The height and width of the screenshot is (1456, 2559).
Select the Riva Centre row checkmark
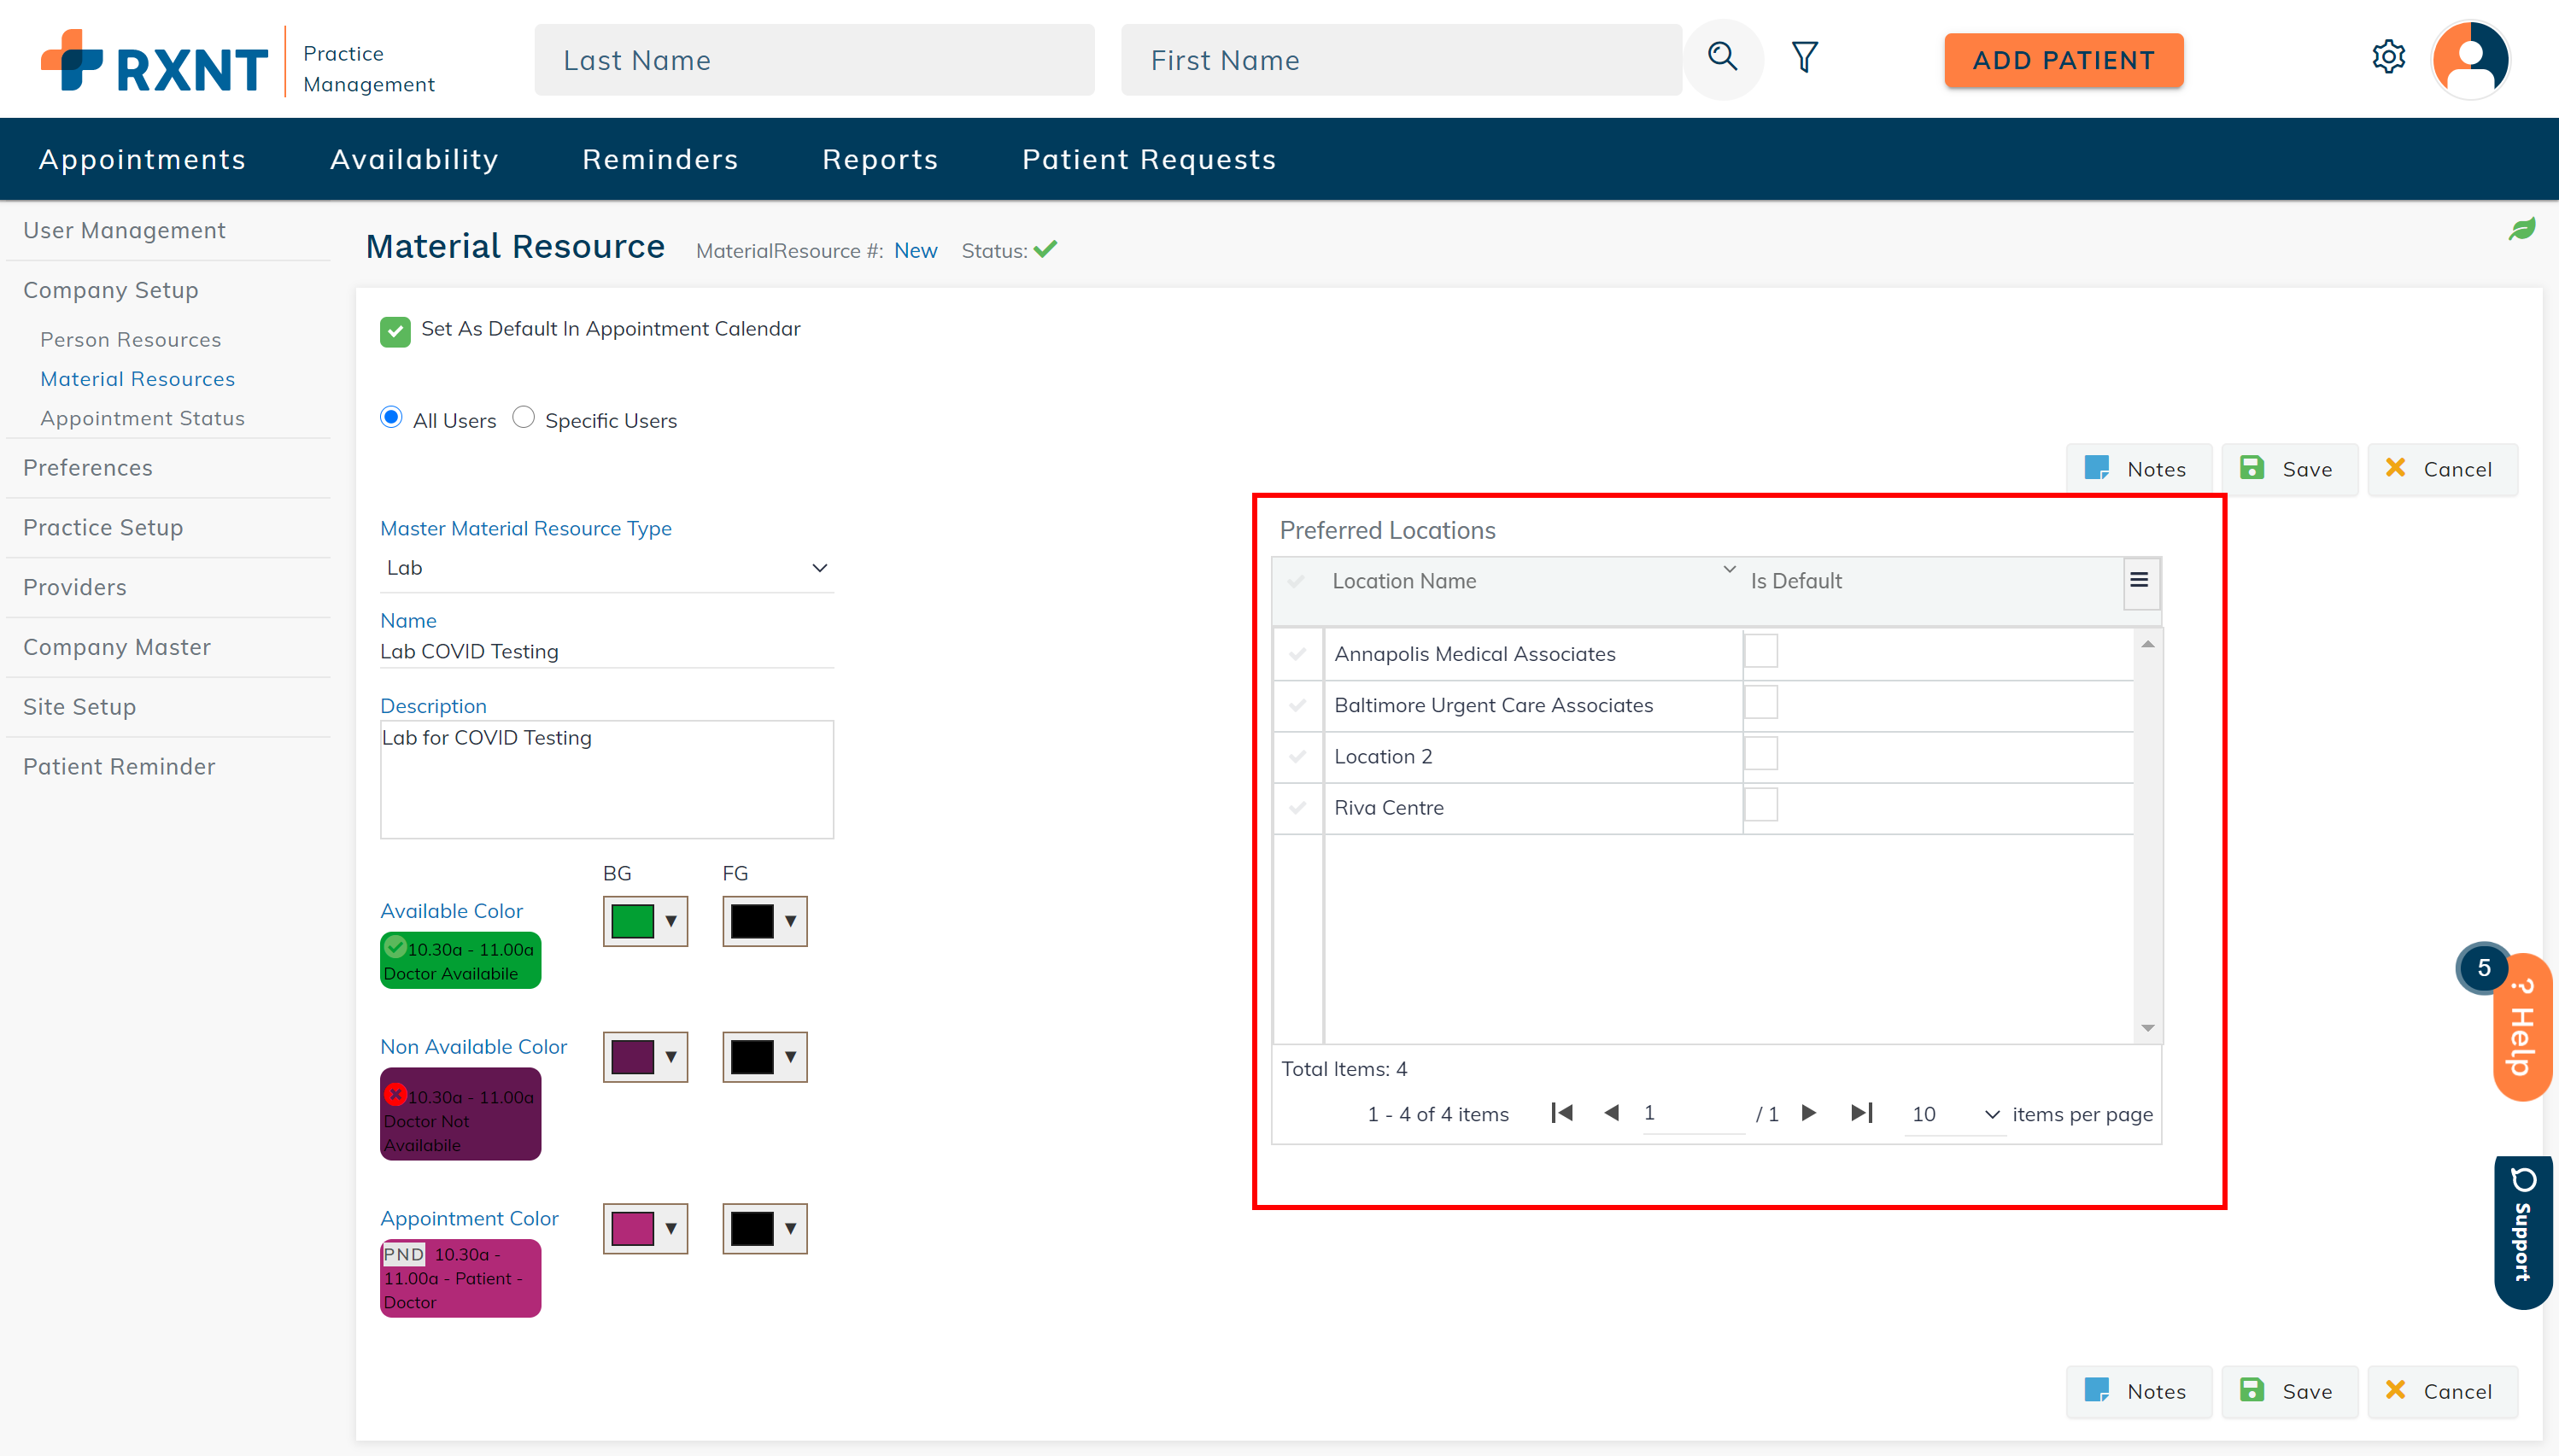pyautogui.click(x=1297, y=807)
